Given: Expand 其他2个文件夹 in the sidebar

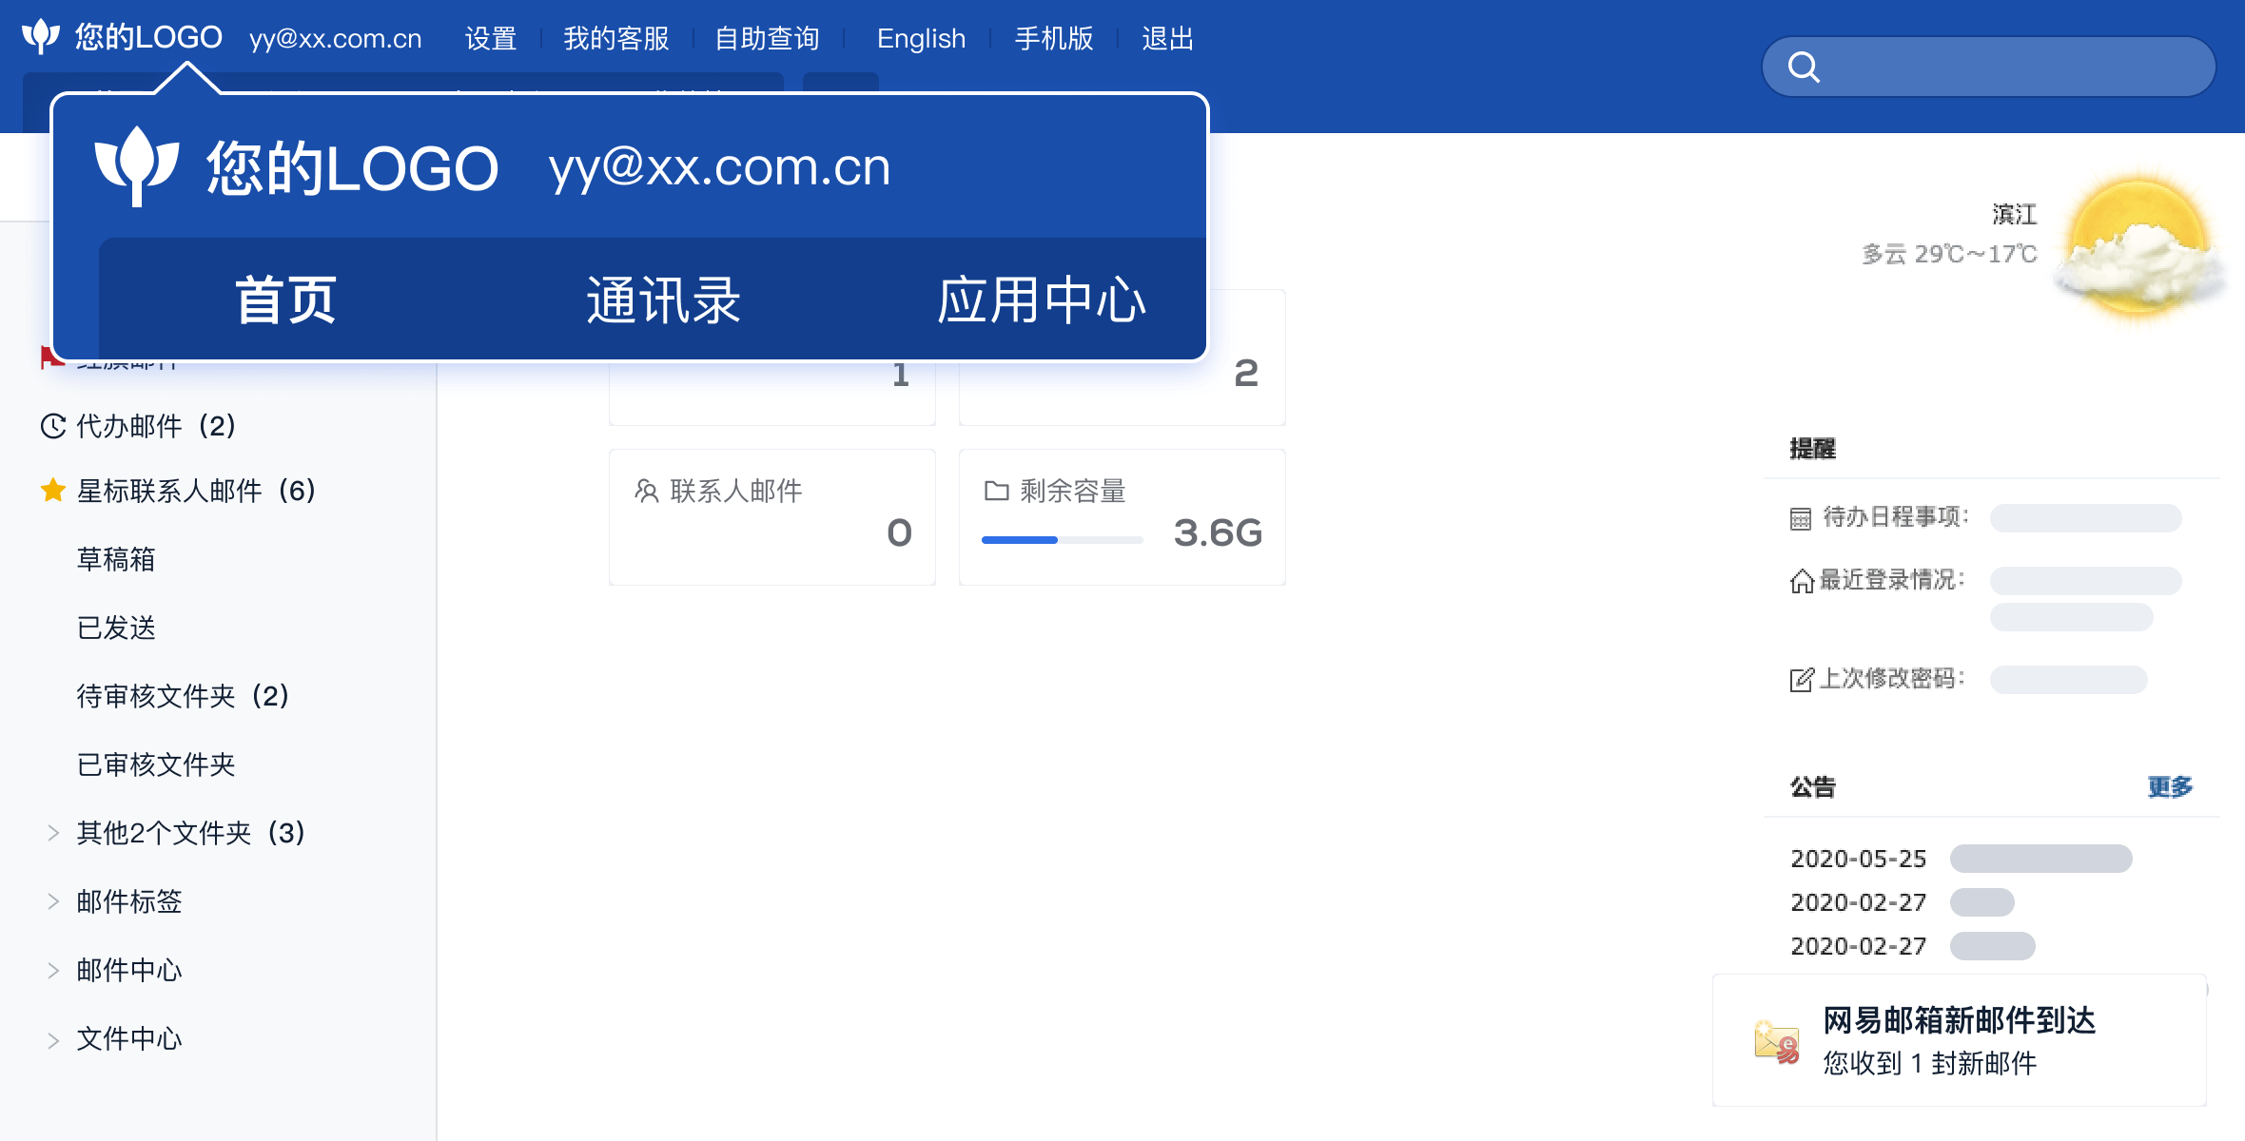Looking at the screenshot, I should pyautogui.click(x=52, y=833).
